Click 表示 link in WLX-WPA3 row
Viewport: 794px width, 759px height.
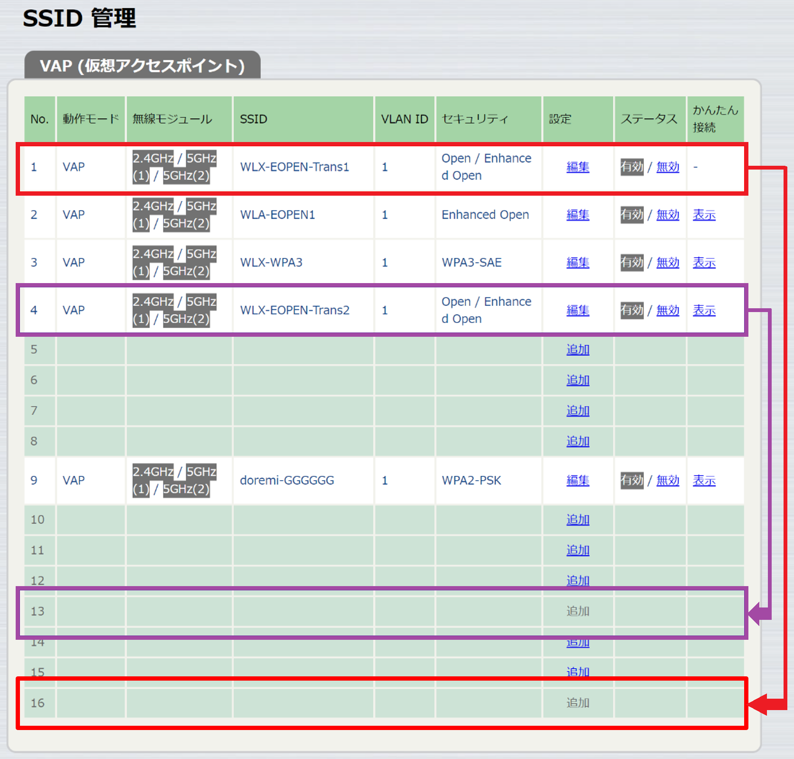(704, 263)
